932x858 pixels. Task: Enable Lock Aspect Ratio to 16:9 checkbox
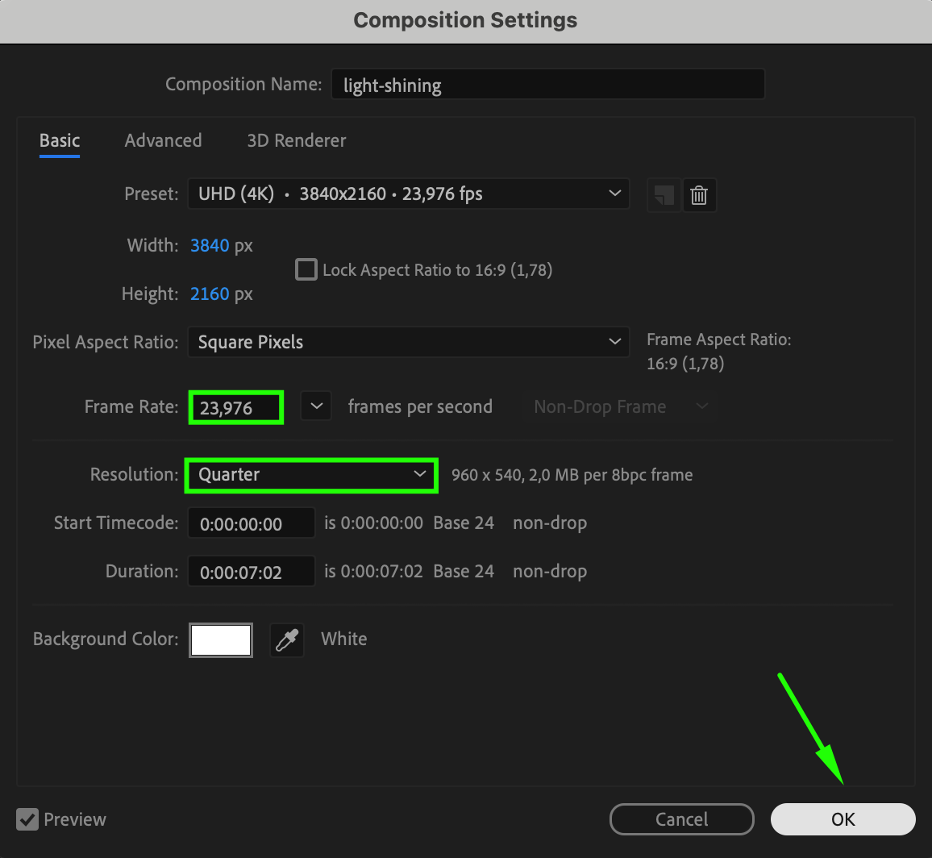pyautogui.click(x=306, y=269)
